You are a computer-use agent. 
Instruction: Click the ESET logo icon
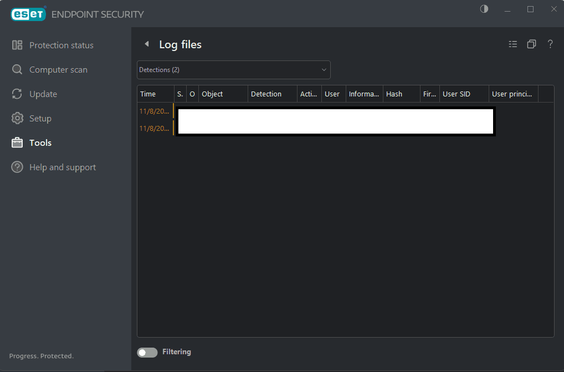point(28,14)
